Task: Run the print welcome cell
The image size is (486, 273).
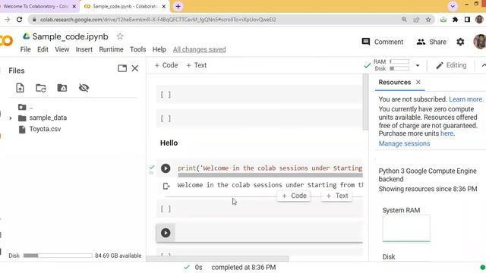Action: click(x=166, y=168)
